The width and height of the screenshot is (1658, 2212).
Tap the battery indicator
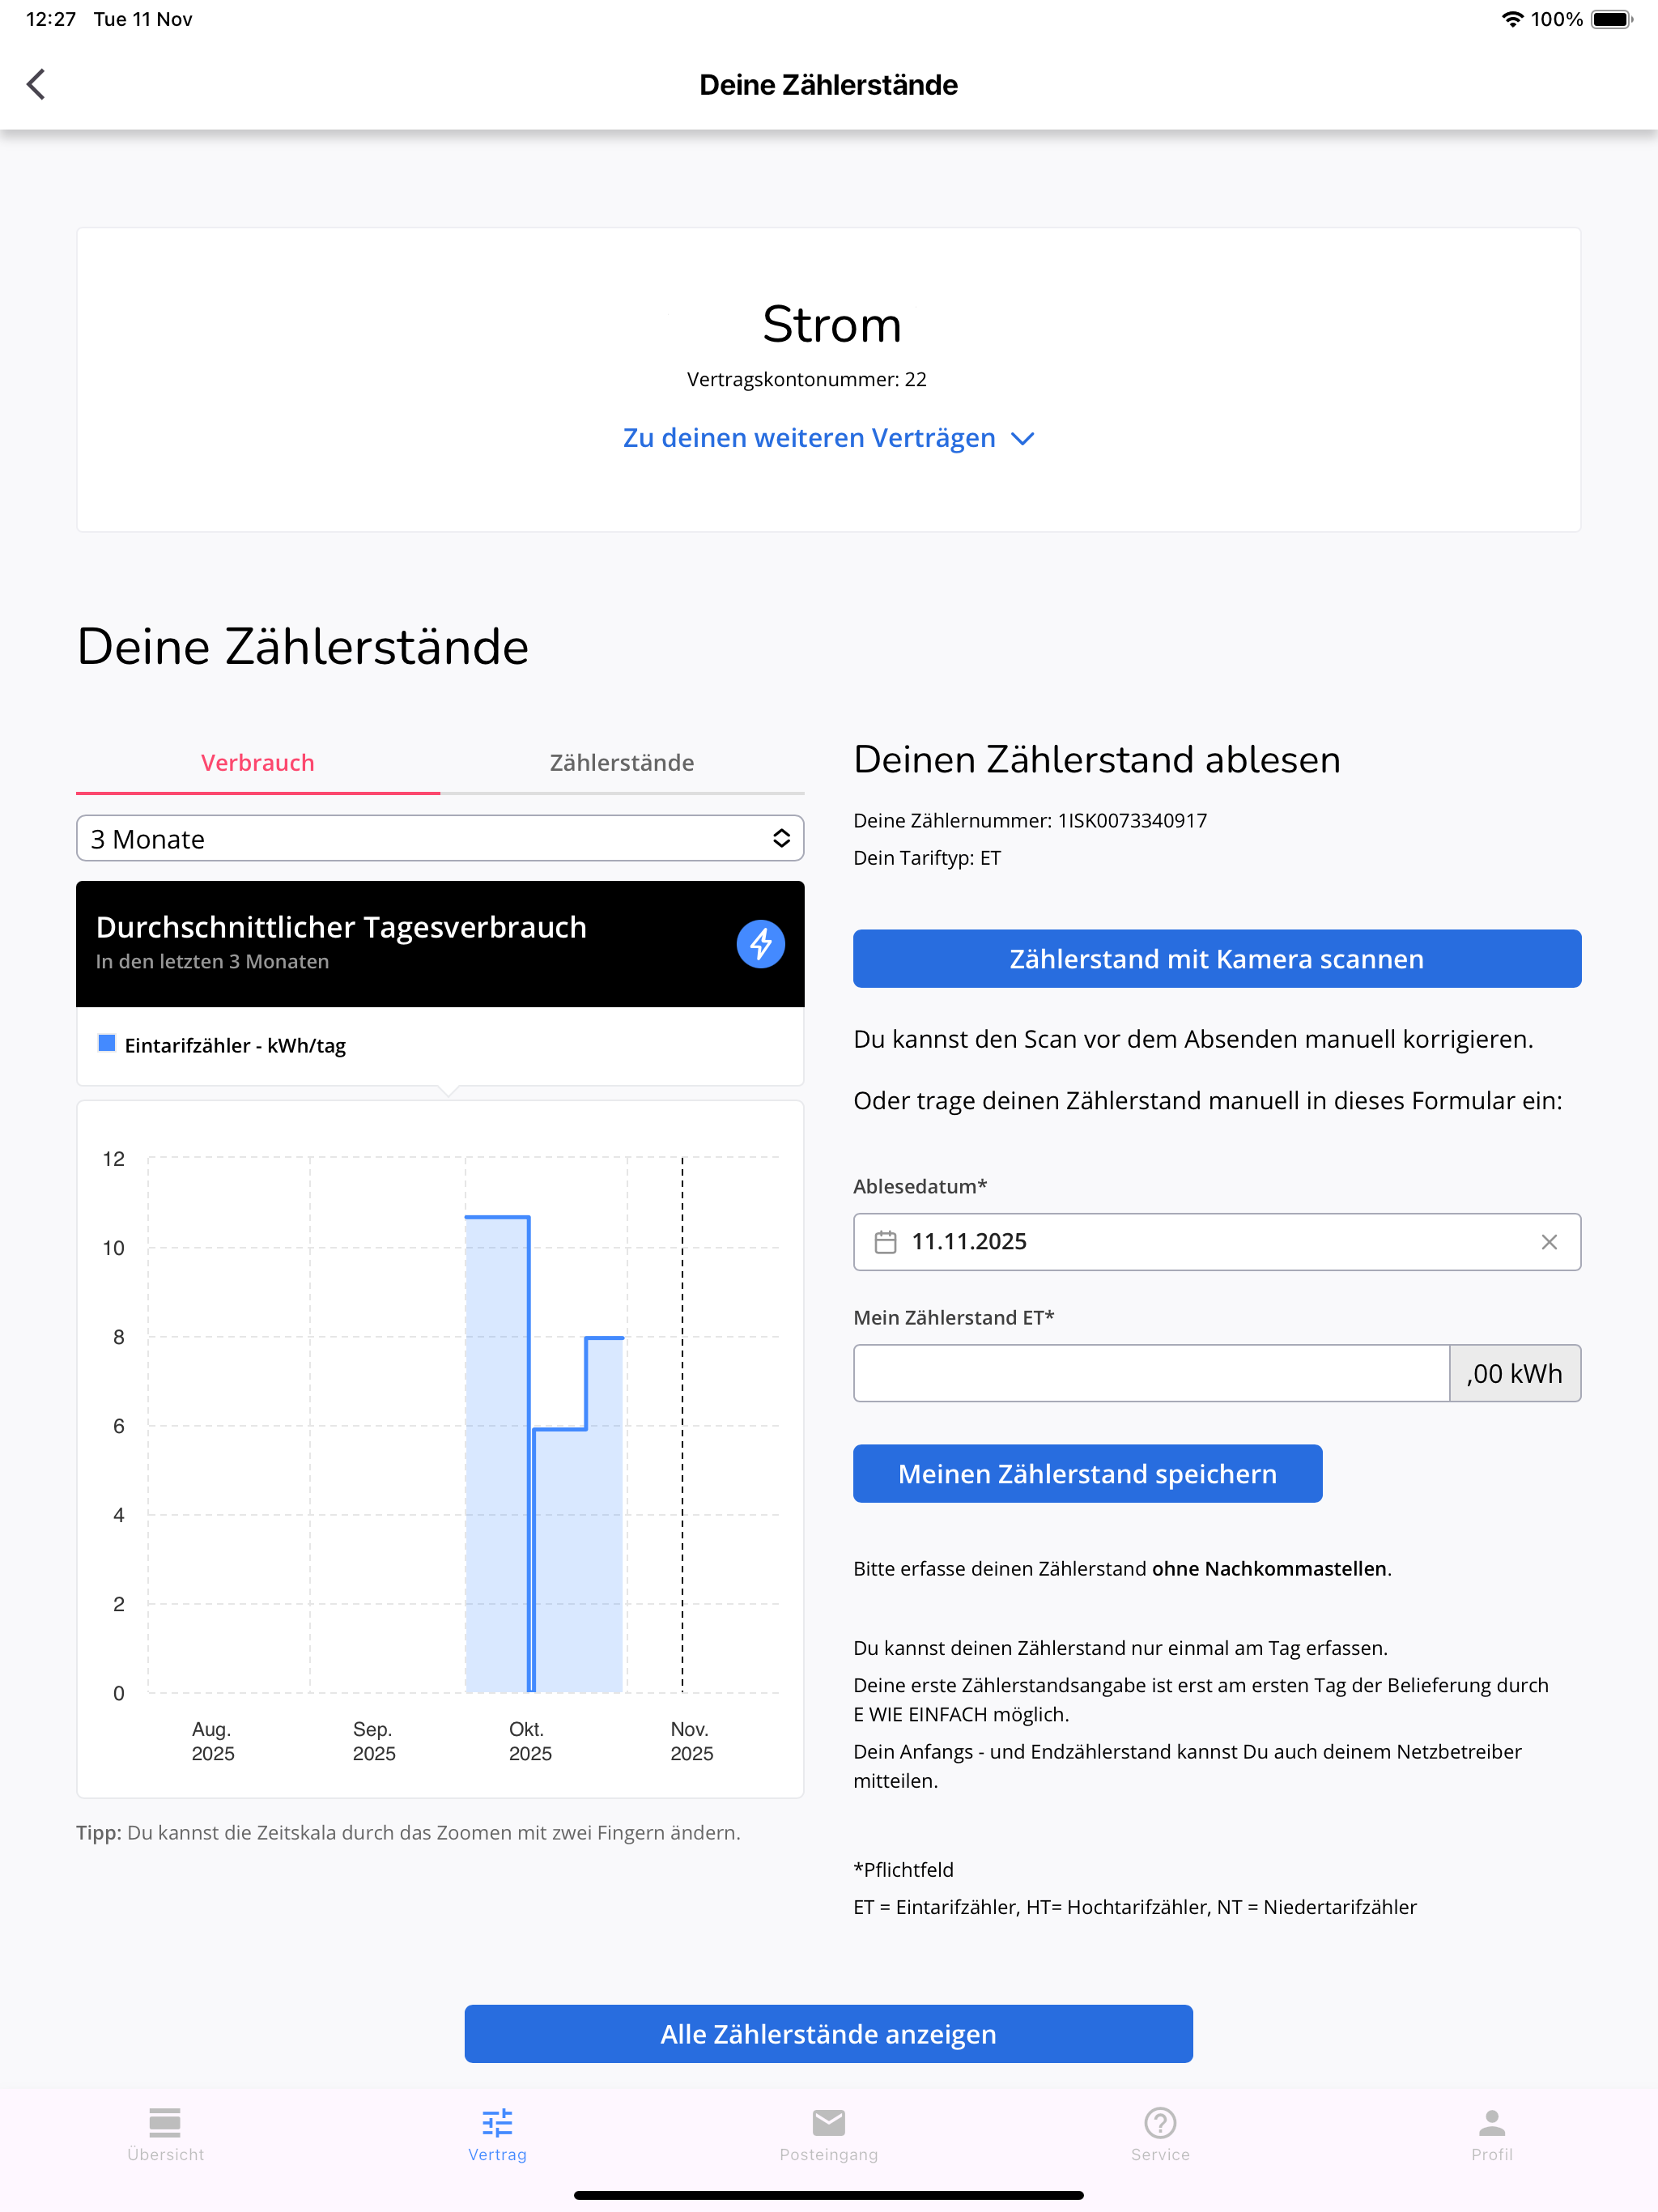pyautogui.click(x=1611, y=19)
